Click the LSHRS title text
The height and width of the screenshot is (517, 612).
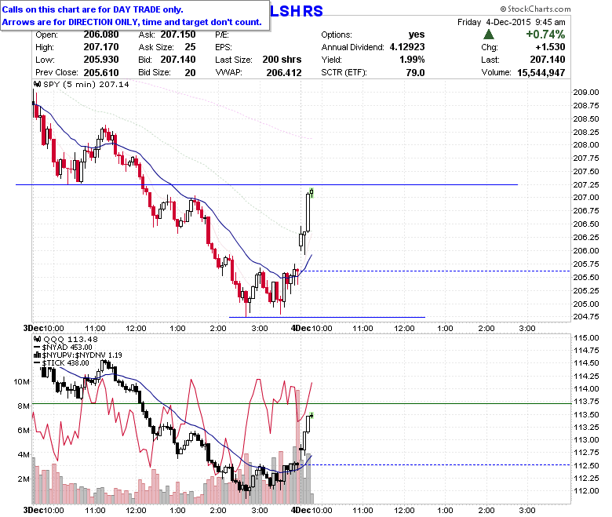297,11
